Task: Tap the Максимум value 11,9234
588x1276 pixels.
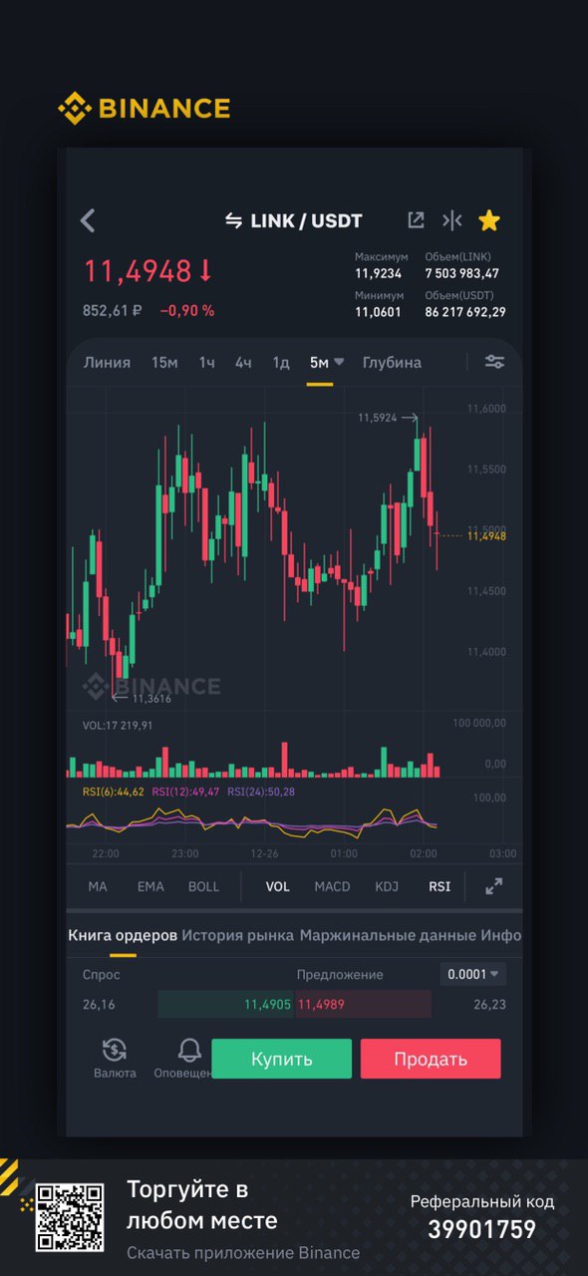Action: pyautogui.click(x=378, y=273)
